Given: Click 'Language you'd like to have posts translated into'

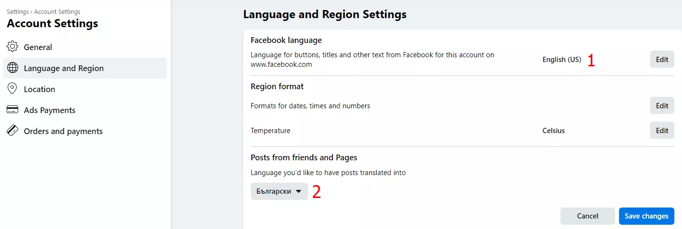Looking at the screenshot, I should click(x=328, y=173).
